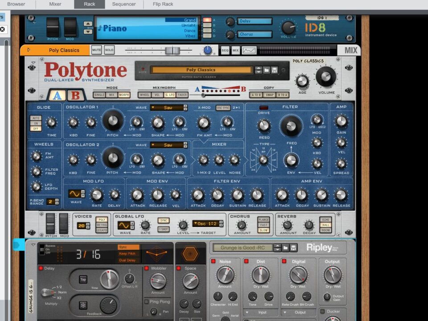Open the Ripley patch browser folder icon
The height and width of the screenshot is (321, 428).
[285, 247]
